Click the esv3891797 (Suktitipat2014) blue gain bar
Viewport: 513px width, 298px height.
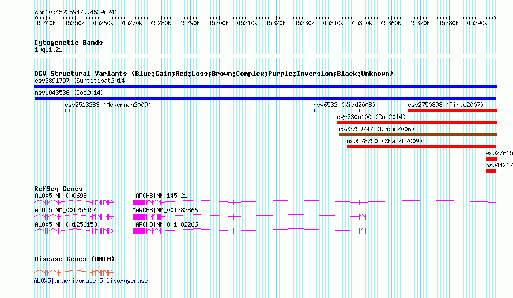pos(265,86)
